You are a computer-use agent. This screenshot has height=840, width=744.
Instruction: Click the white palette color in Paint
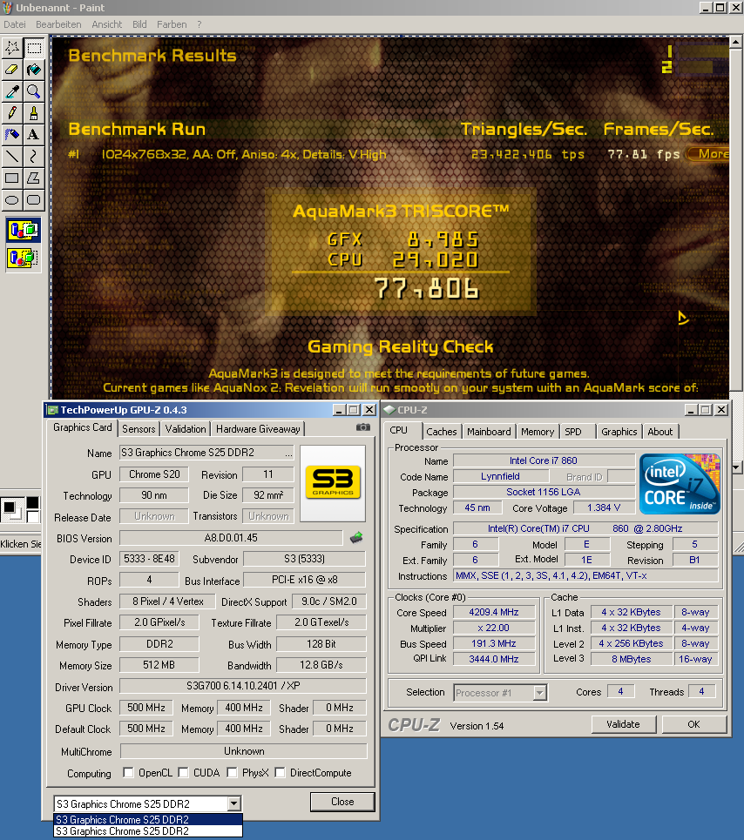point(33,516)
